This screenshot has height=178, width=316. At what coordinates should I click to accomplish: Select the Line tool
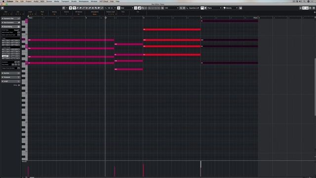click(x=102, y=8)
